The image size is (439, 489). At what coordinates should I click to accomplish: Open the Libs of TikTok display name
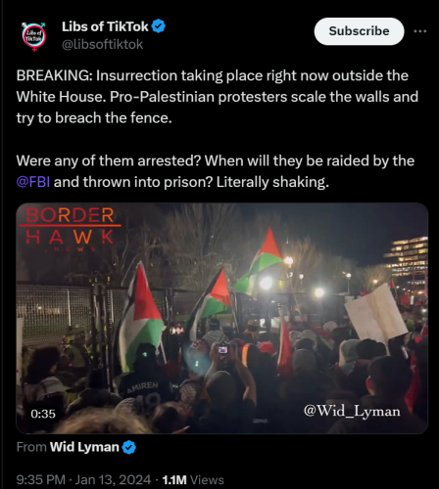click(x=105, y=26)
